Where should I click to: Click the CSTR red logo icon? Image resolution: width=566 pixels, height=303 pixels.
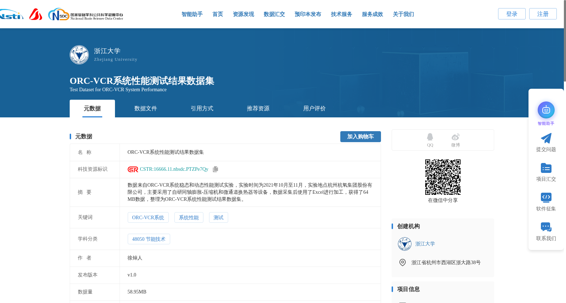(x=133, y=169)
